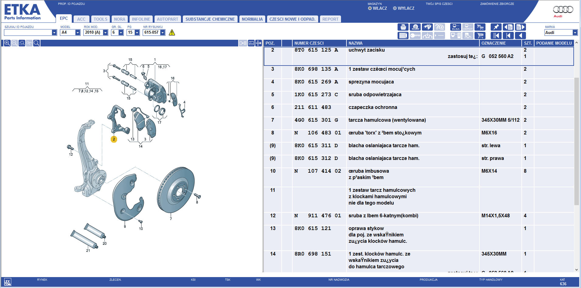The image size is (581, 288).
Task: Open the SUBSTANCJE CHEMICZNE tab
Action: coord(210,19)
